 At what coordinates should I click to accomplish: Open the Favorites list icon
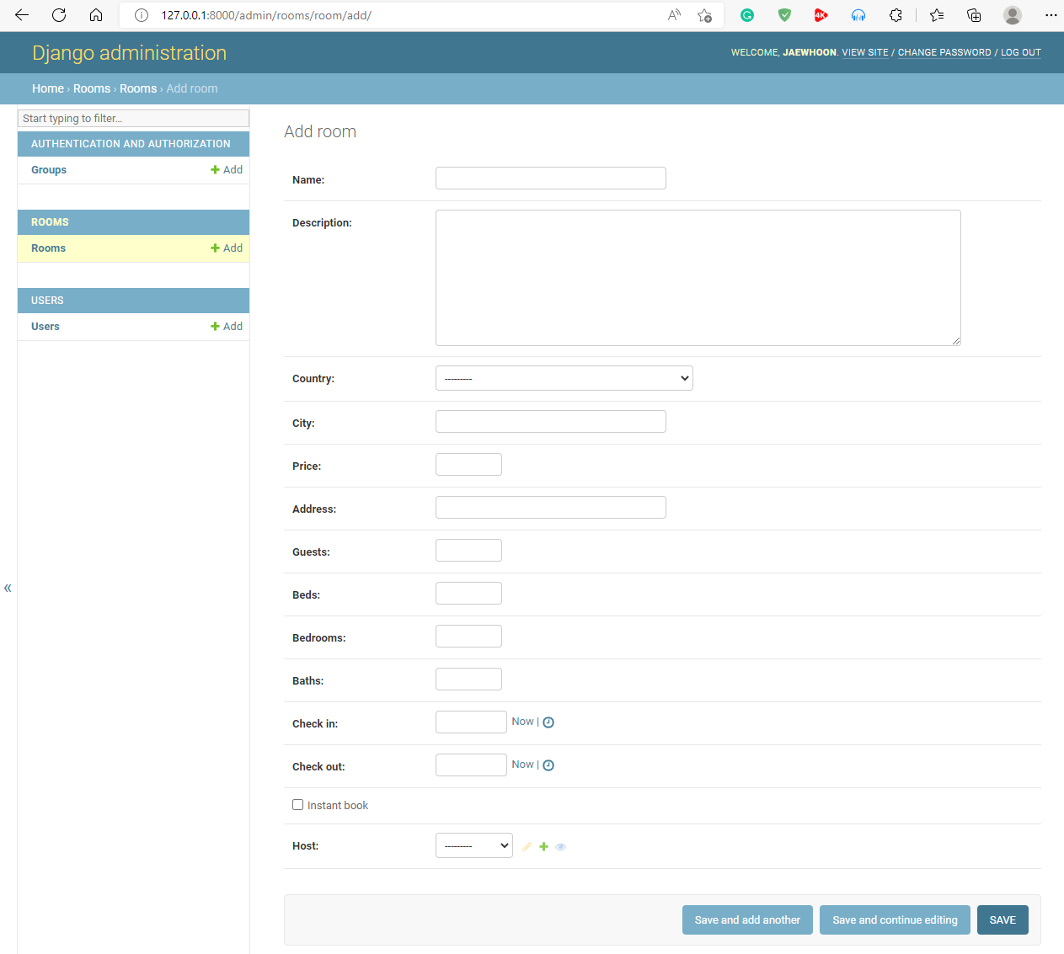[937, 15]
